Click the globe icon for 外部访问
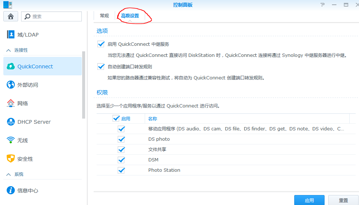Viewport: 359px width, 205px height. [10, 85]
